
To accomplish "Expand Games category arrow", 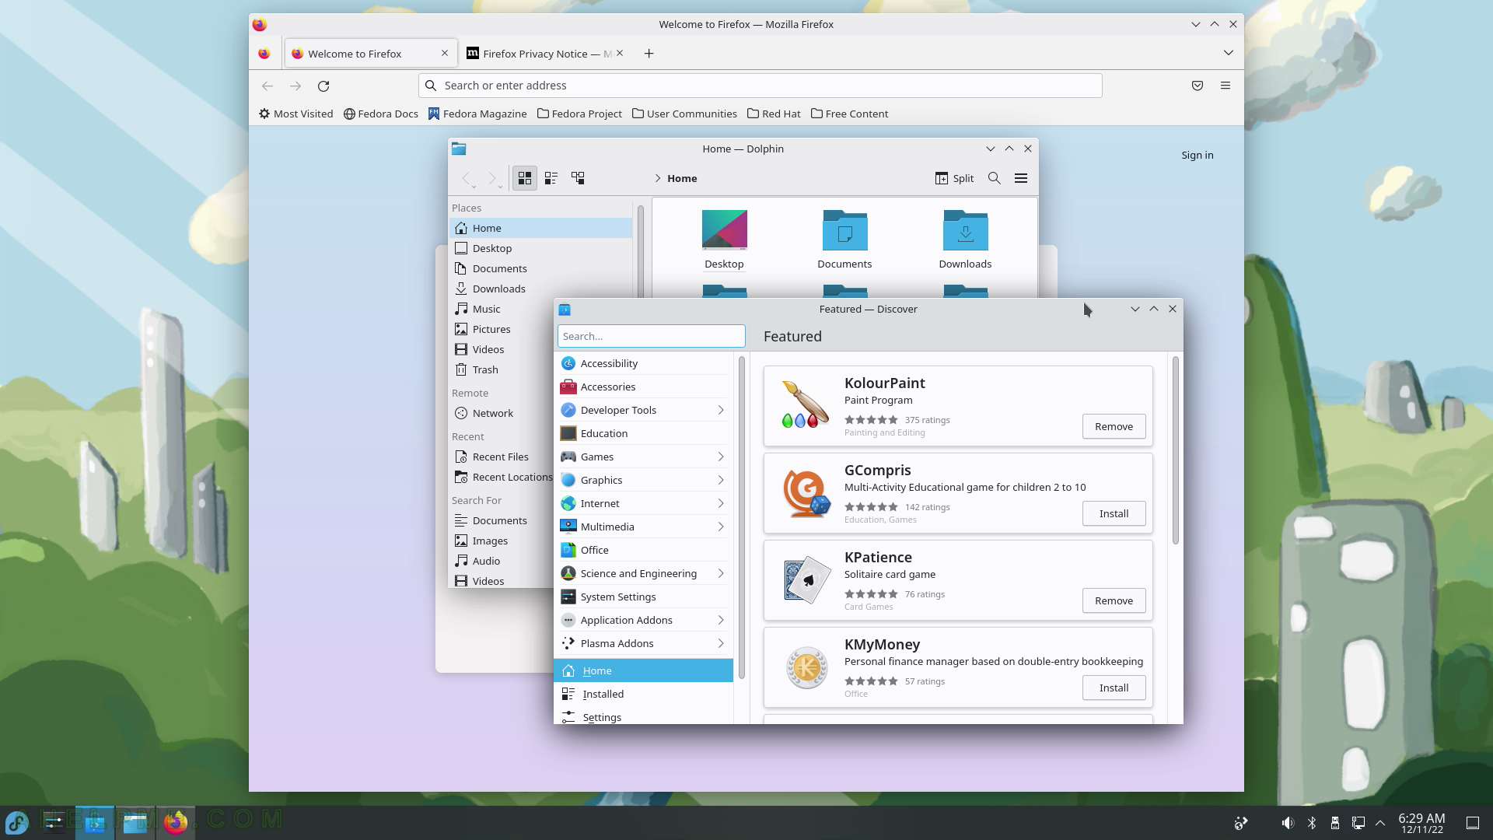I will [721, 457].
